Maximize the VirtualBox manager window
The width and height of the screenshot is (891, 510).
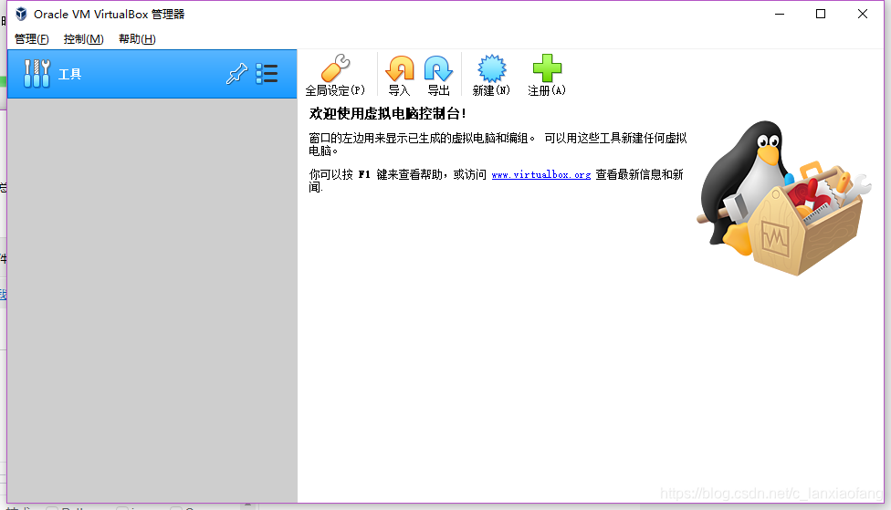(821, 14)
